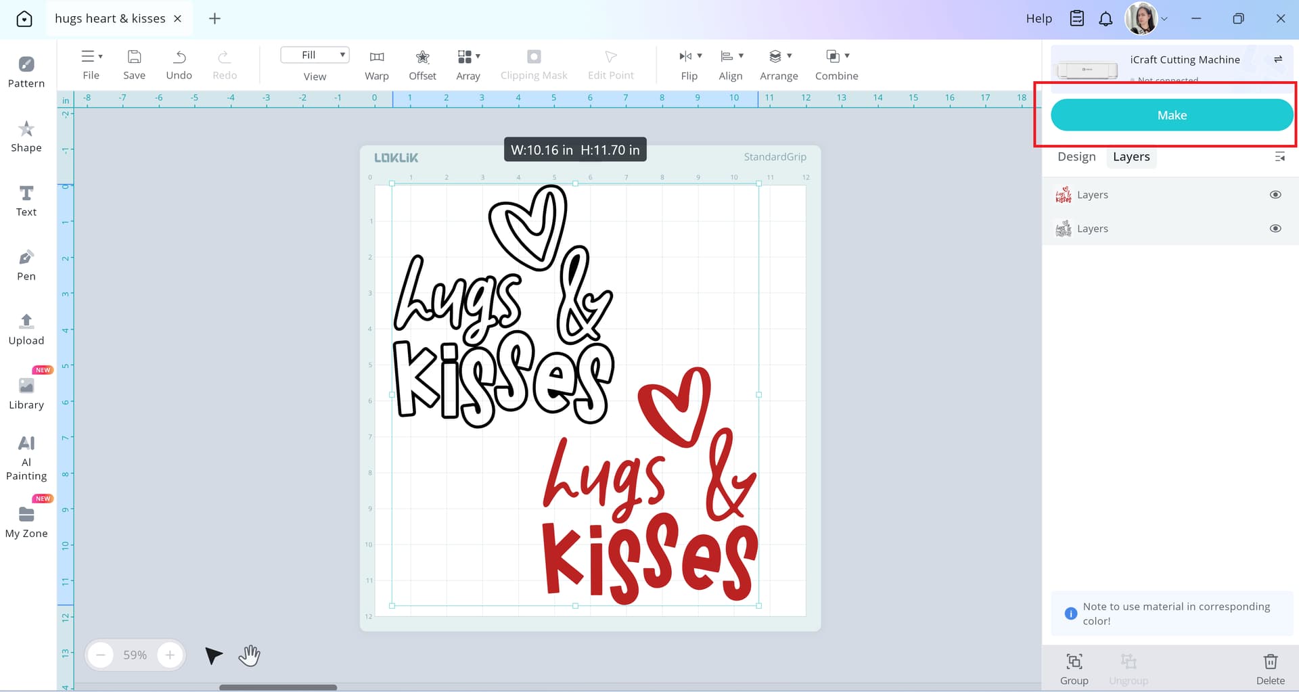
Task: Open the Fill view dropdown
Action: [315, 55]
